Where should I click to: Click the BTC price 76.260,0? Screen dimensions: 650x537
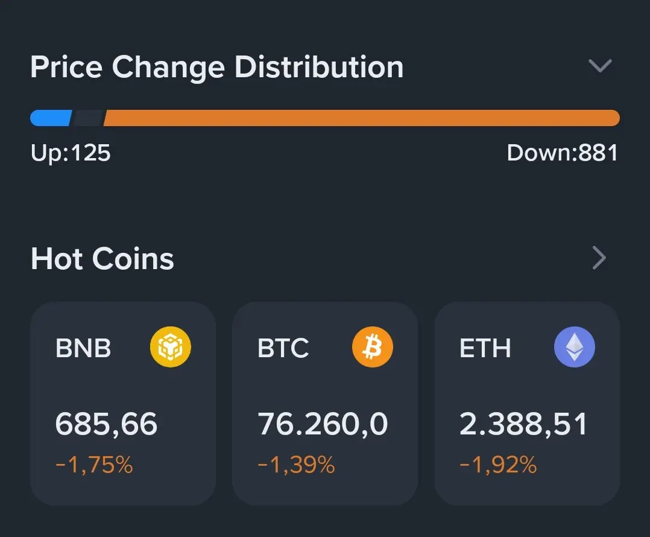[323, 424]
